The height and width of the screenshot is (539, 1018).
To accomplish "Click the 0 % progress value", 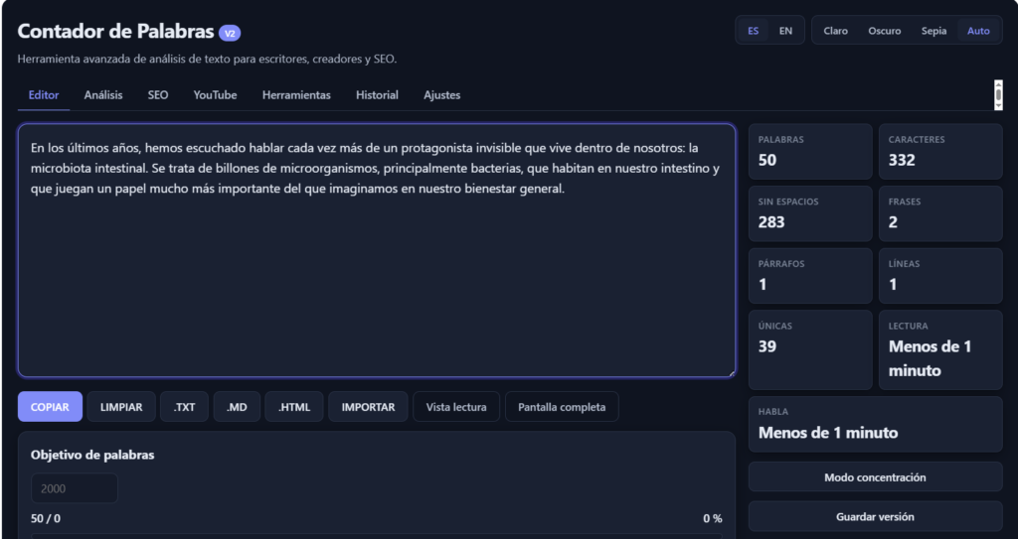I will tap(712, 518).
